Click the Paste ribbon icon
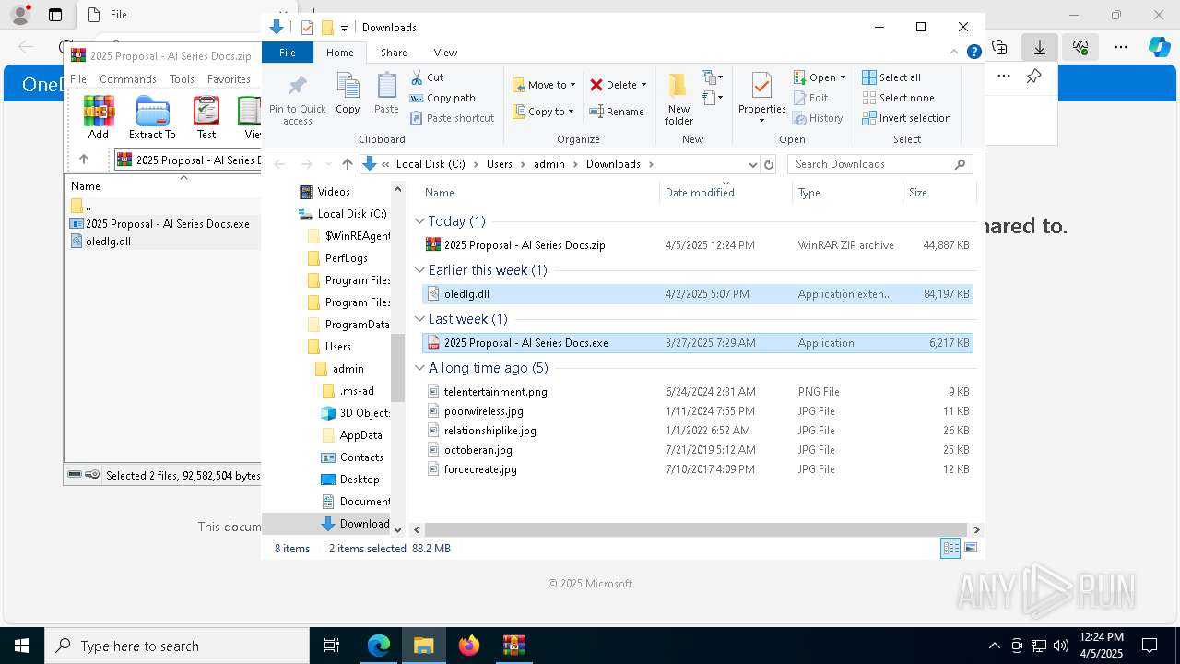 tap(386, 94)
